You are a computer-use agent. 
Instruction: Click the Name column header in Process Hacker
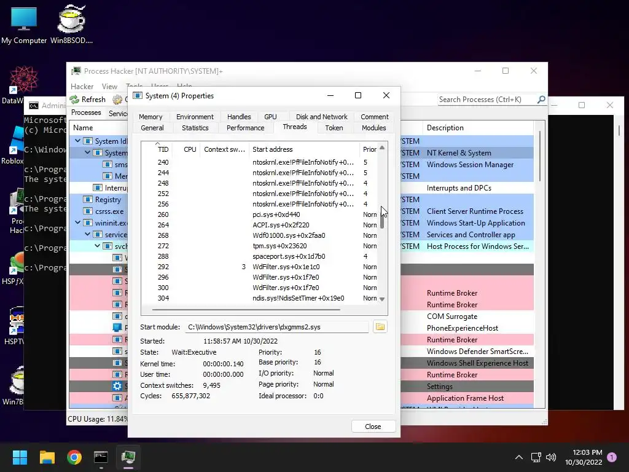(99, 128)
